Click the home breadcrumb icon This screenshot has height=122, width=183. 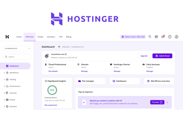tap(59, 47)
